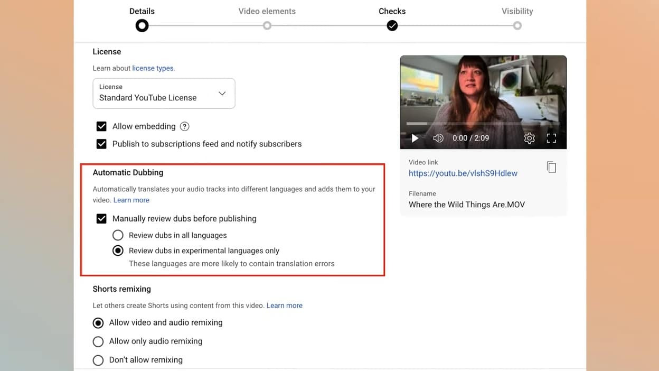659x371 pixels.
Task: Copy the video link using the copy icon
Action: click(551, 166)
